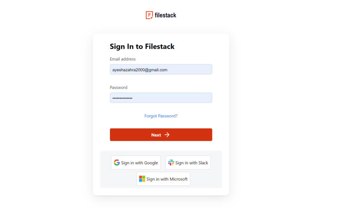Click on the masked password dots
The width and height of the screenshot is (359, 208).
point(122,98)
